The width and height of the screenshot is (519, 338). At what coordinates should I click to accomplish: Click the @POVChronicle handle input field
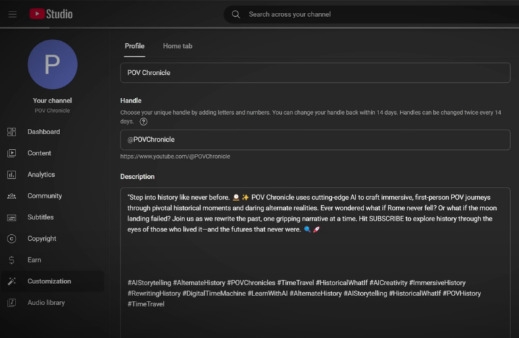315,140
